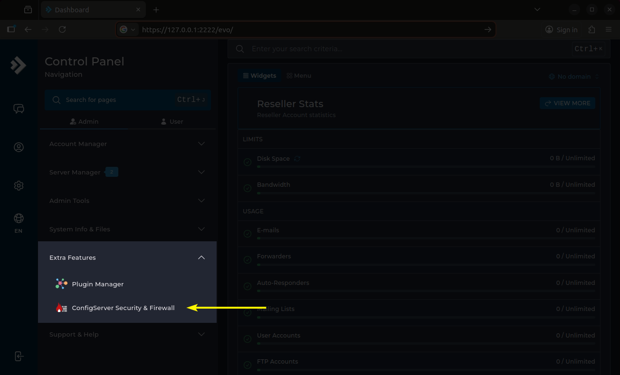
Task: Click the green check beside FTP Accounts
Action: point(247,365)
